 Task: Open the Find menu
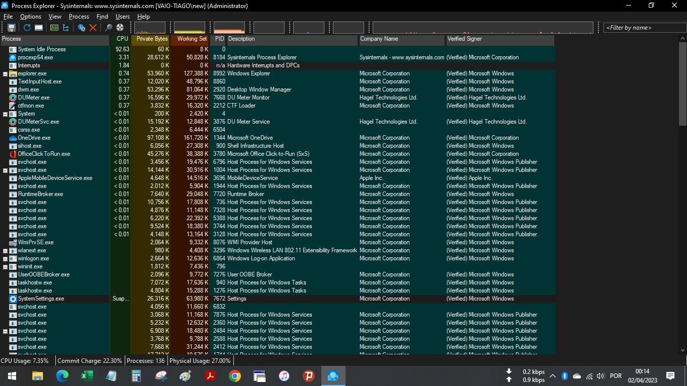[102, 17]
